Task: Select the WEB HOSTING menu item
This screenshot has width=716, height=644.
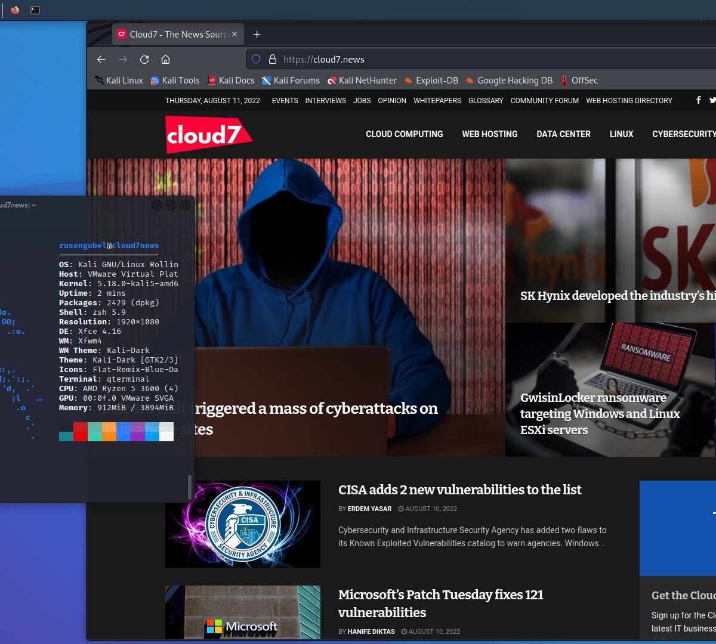Action: (489, 134)
